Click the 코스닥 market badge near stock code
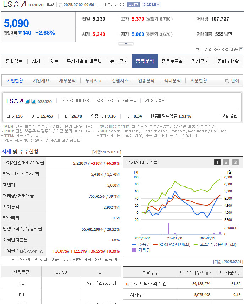244x304 pixels. tap(51, 5)
